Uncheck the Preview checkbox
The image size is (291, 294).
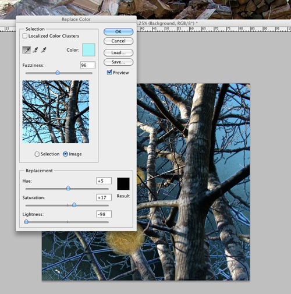point(109,72)
